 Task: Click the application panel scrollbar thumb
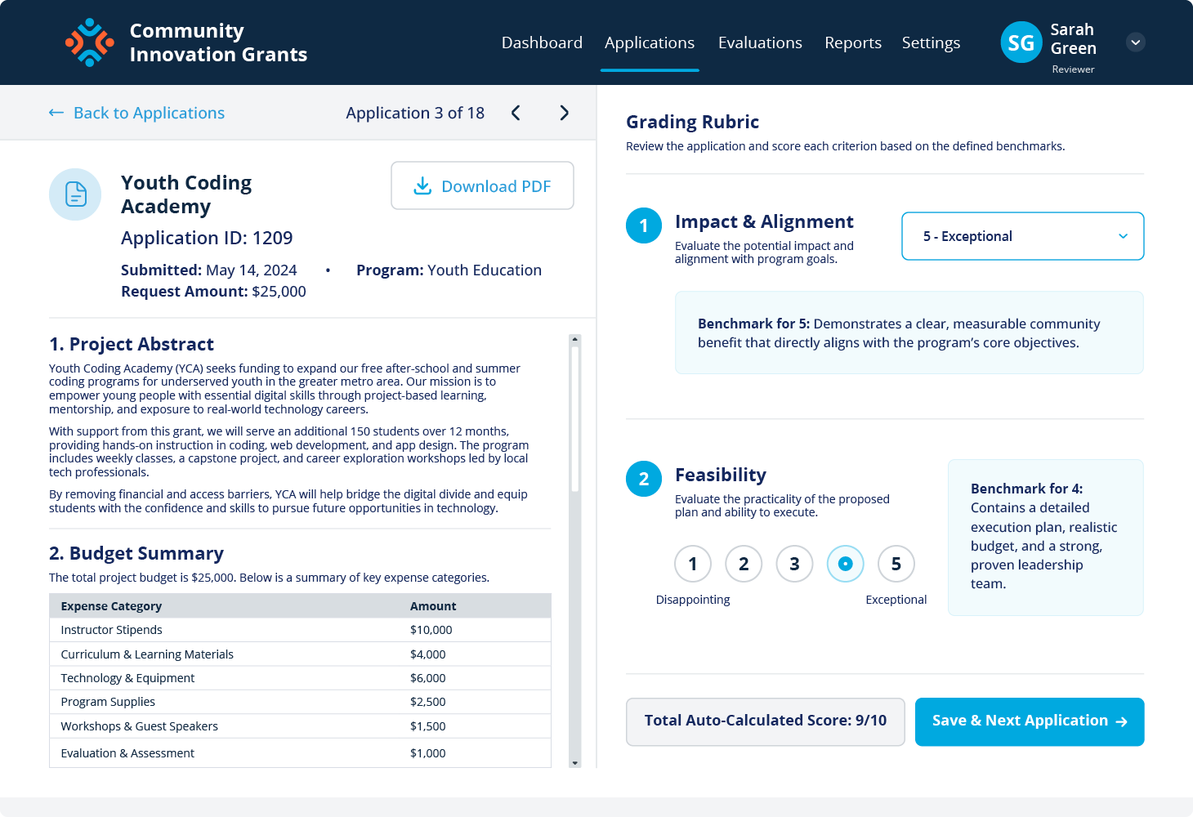(x=575, y=418)
